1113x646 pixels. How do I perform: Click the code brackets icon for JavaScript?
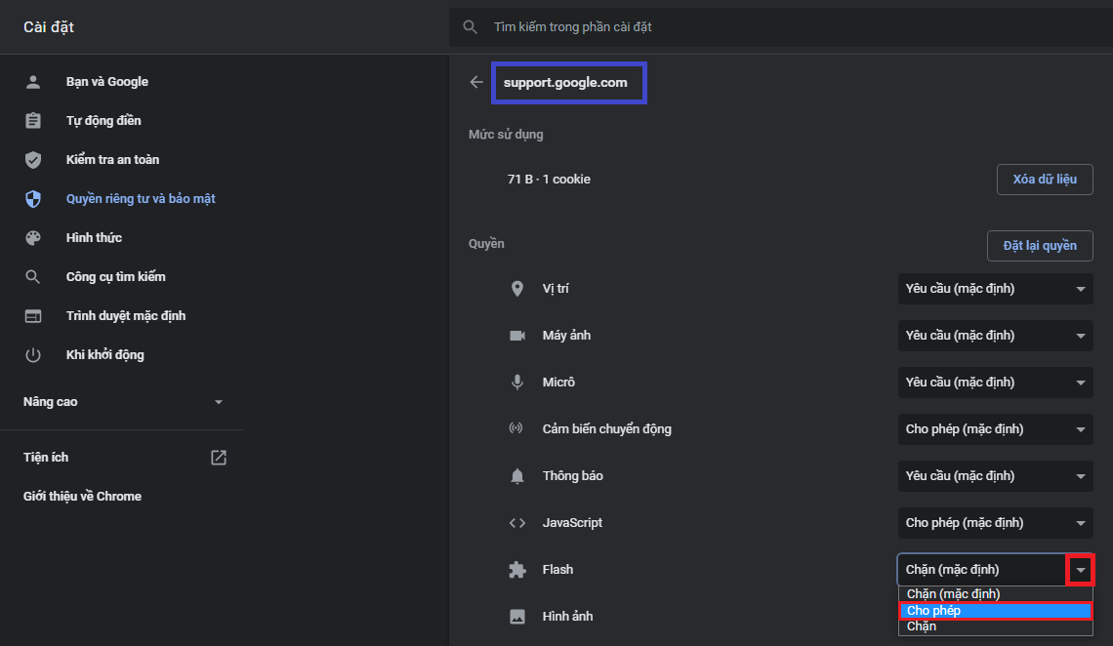[517, 523]
